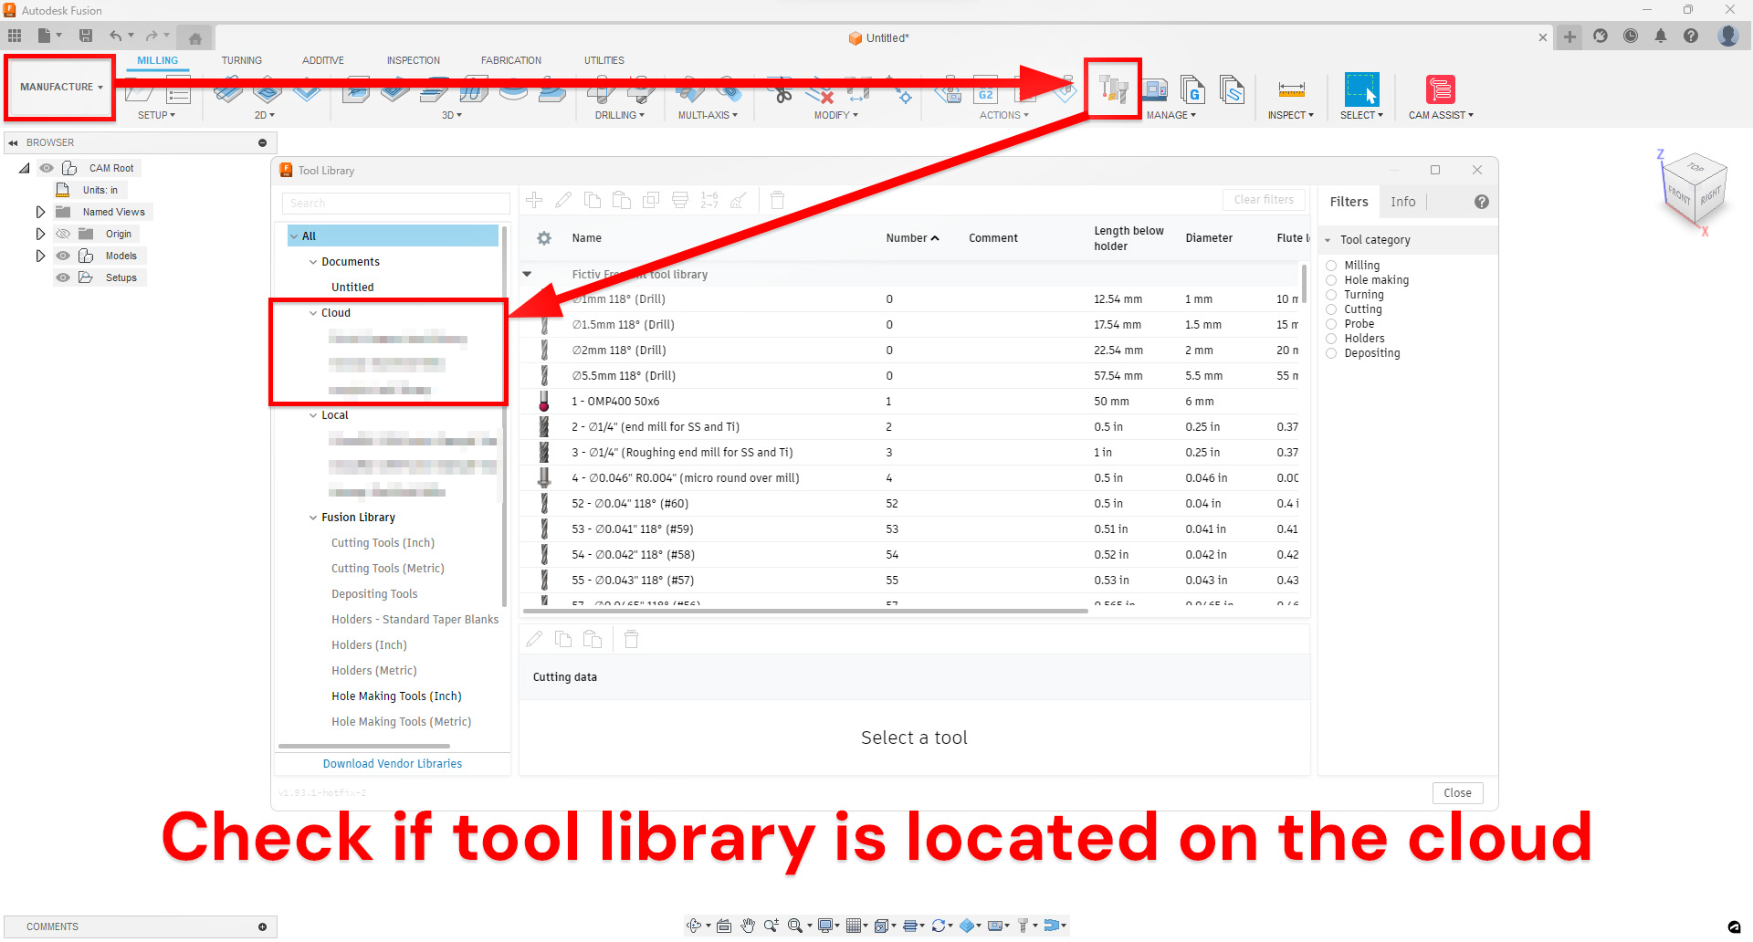This screenshot has width=1753, height=942.
Task: Save the document with the Save icon
Action: [x=86, y=36]
